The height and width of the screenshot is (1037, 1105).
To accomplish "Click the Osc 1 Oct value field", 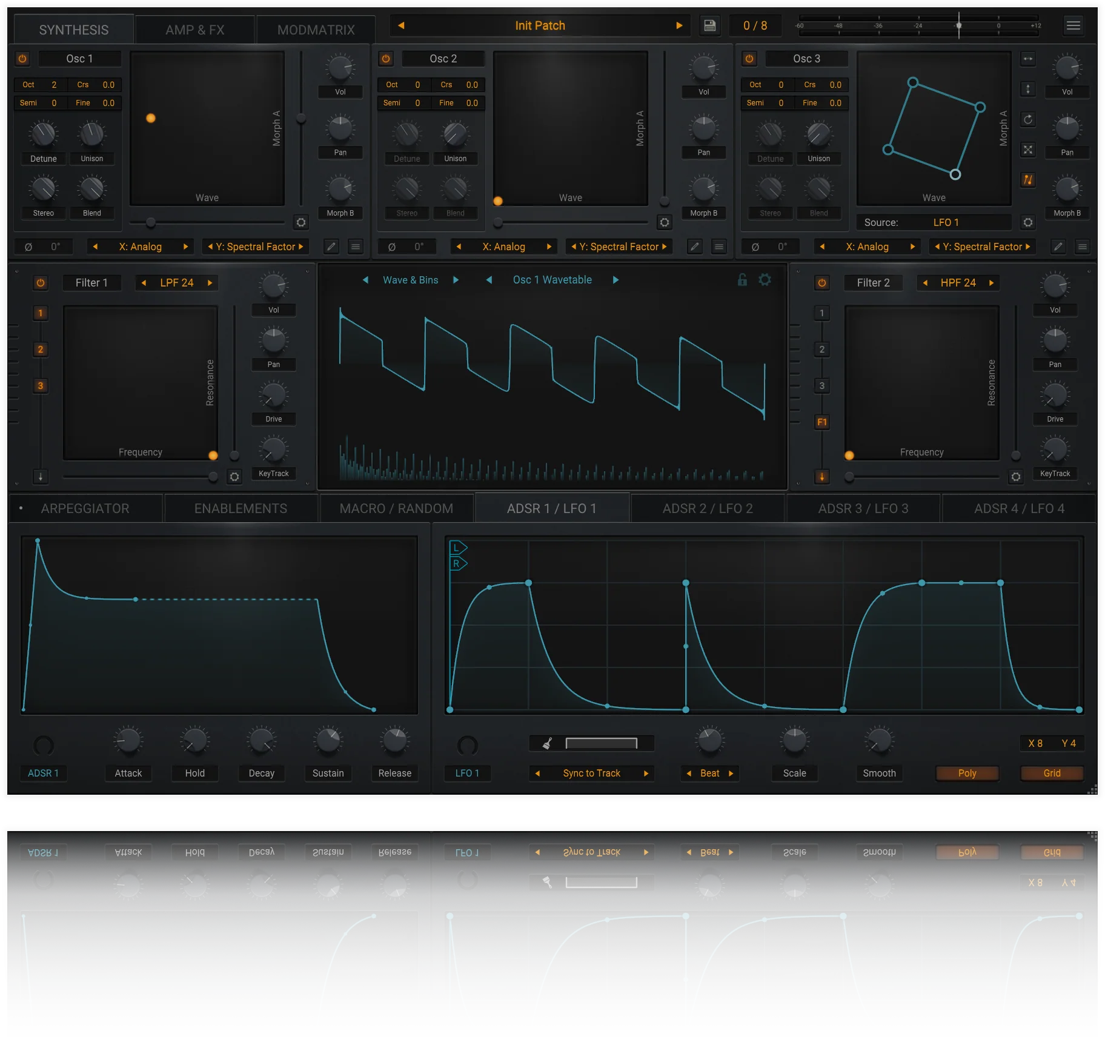I will coord(54,85).
